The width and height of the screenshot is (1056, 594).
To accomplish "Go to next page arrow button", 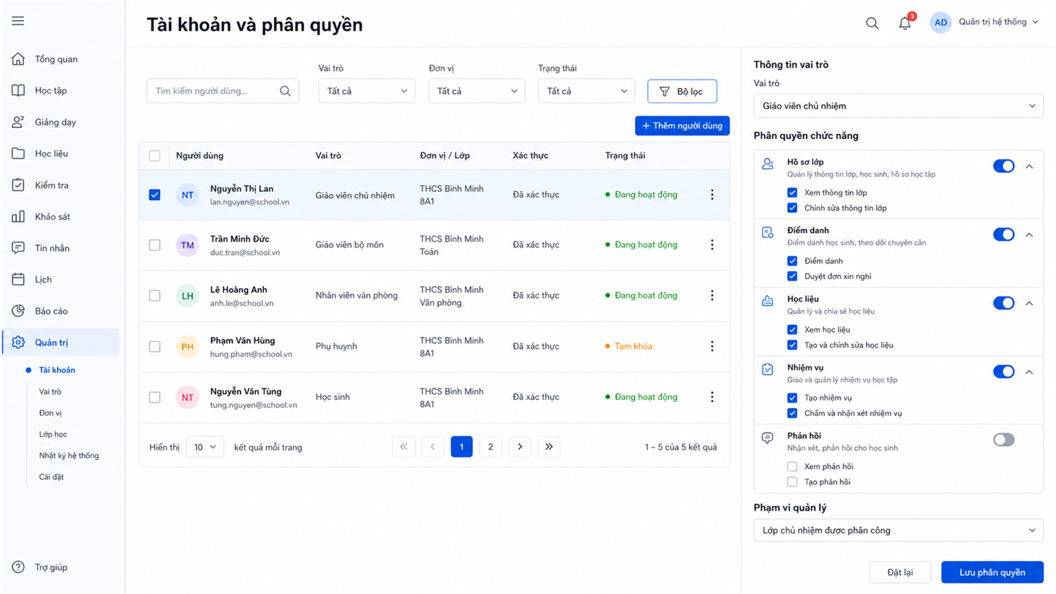I will (x=520, y=447).
